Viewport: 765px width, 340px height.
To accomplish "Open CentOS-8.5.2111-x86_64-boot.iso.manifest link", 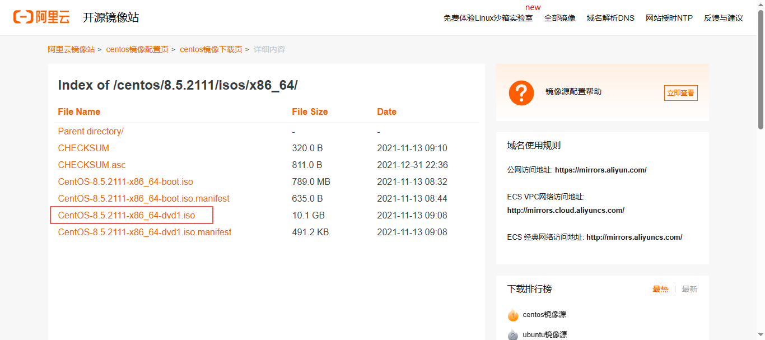I will (x=143, y=198).
